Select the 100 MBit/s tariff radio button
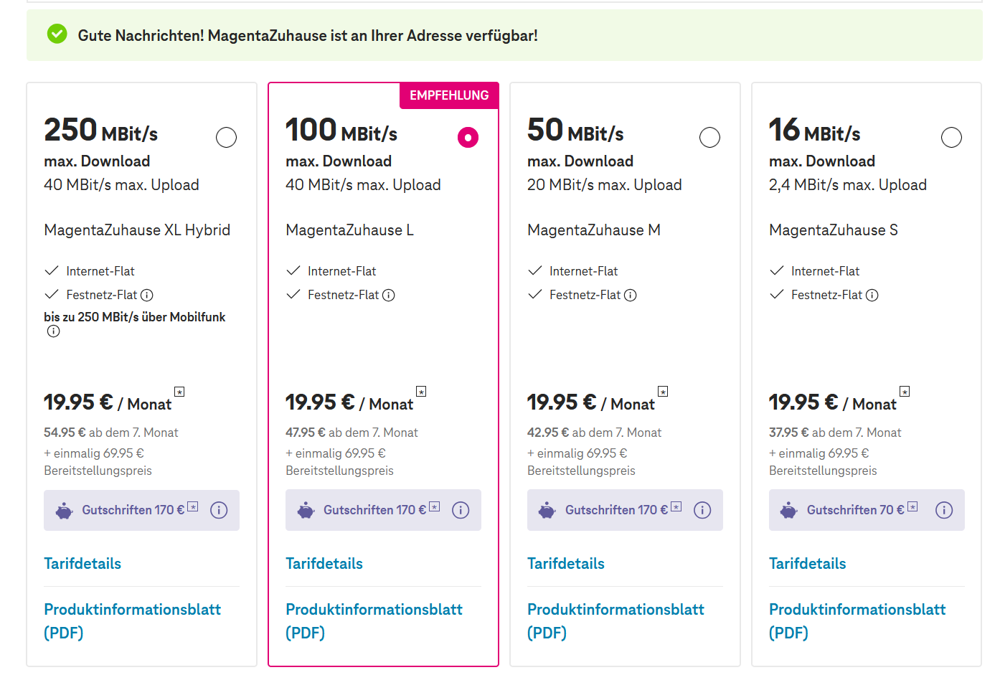The image size is (1000, 675). pos(468,137)
